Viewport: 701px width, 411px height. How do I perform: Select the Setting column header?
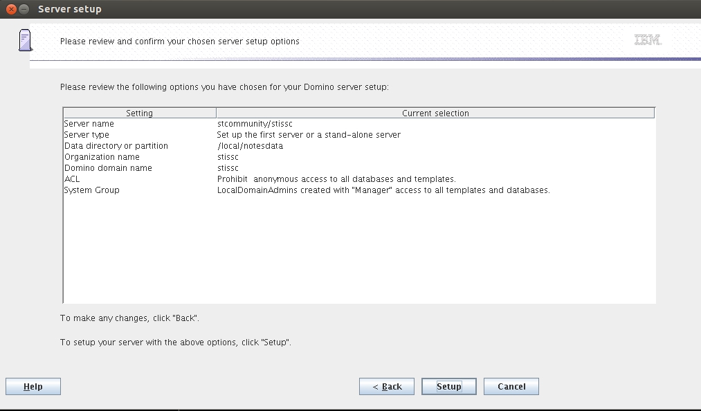(140, 113)
